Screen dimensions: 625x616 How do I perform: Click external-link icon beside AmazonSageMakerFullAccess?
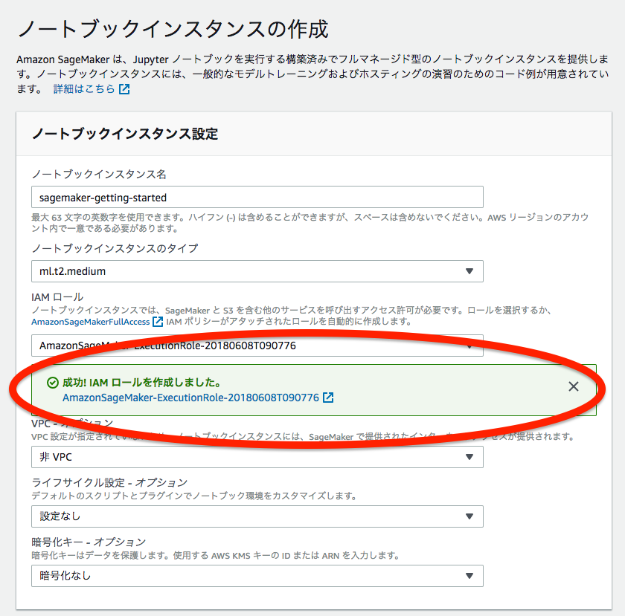coord(158,322)
